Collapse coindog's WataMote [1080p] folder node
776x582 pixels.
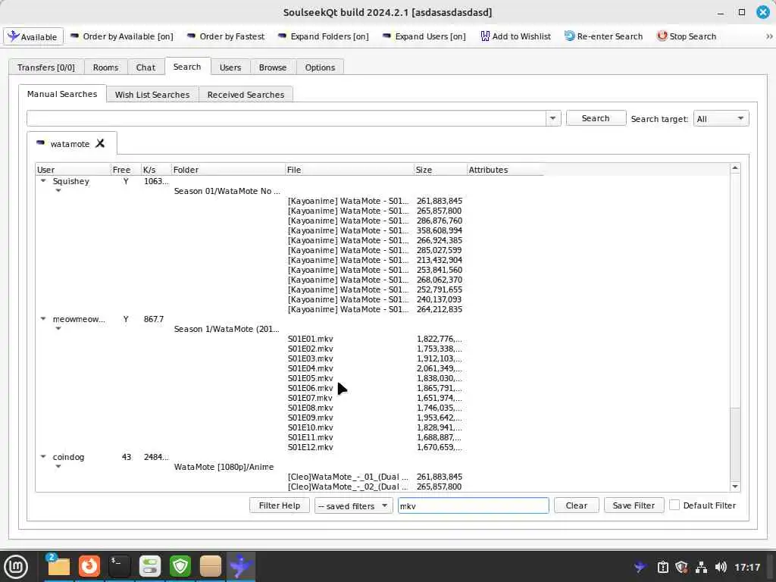click(58, 467)
